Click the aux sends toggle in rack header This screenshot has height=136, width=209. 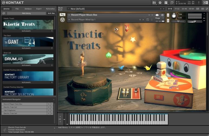pyautogui.click(x=203, y=9)
